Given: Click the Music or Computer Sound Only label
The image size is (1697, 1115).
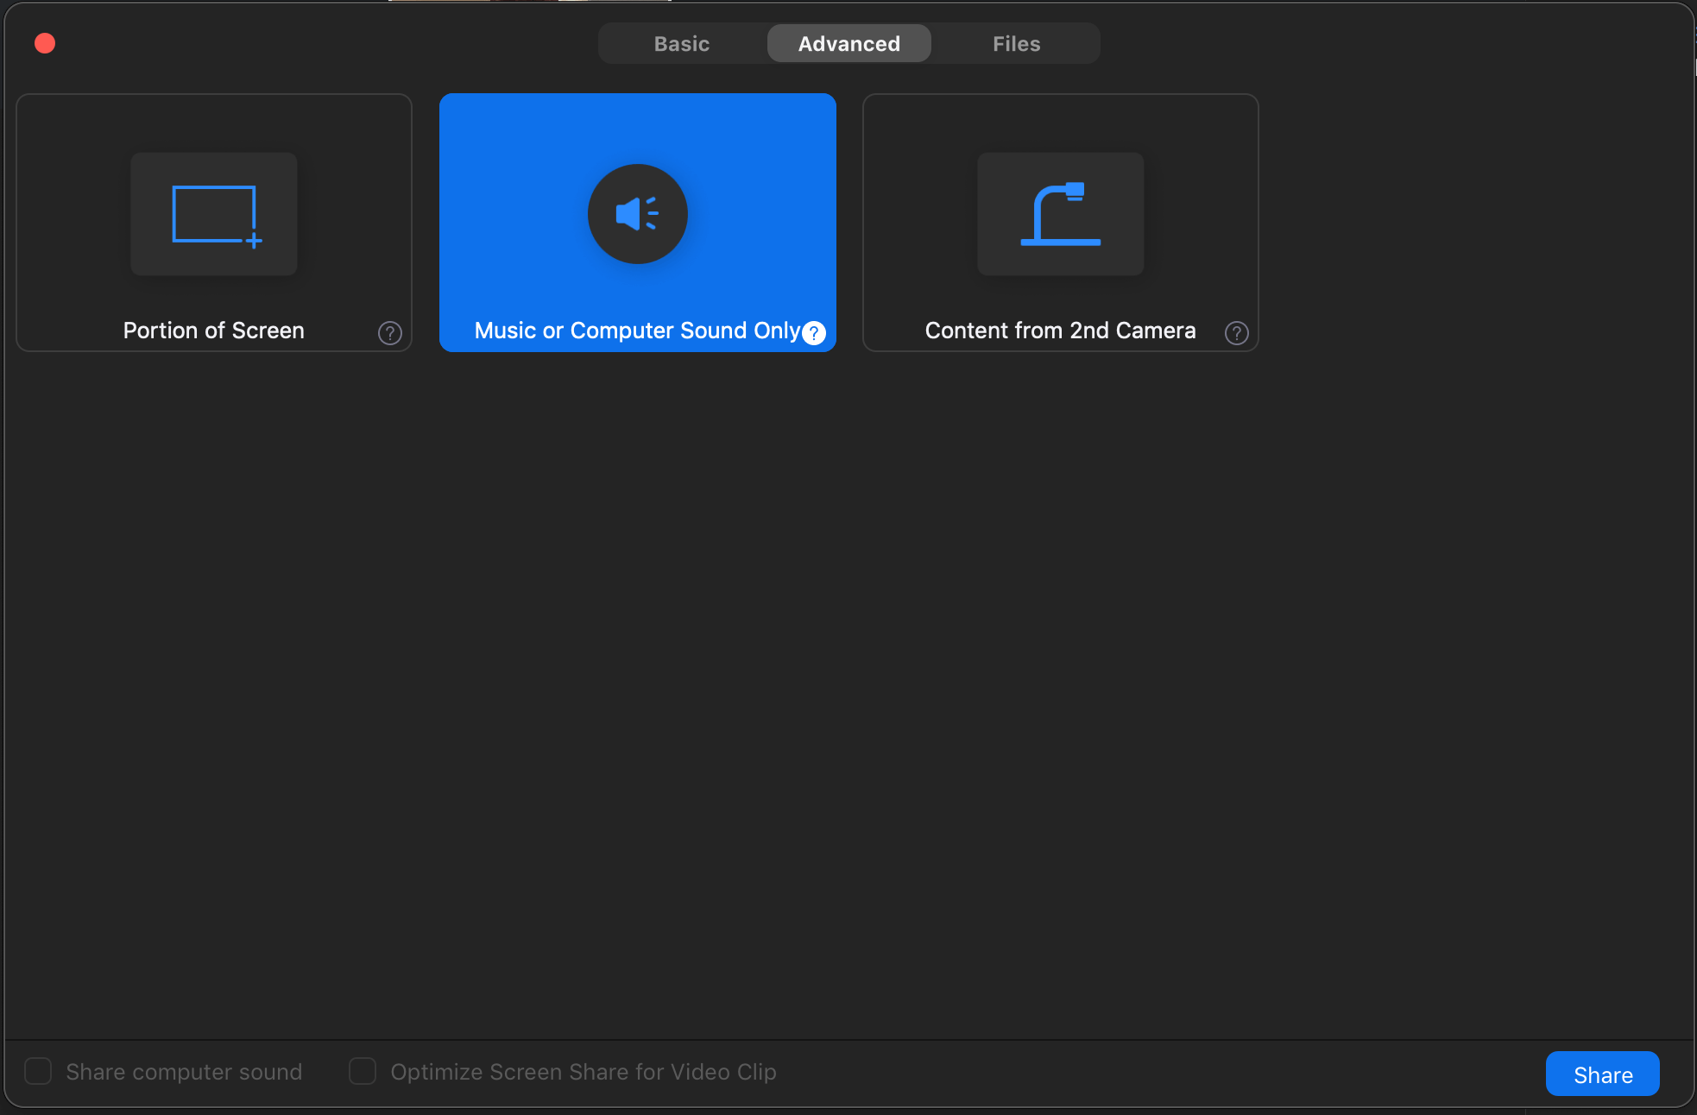Looking at the screenshot, I should coord(636,331).
